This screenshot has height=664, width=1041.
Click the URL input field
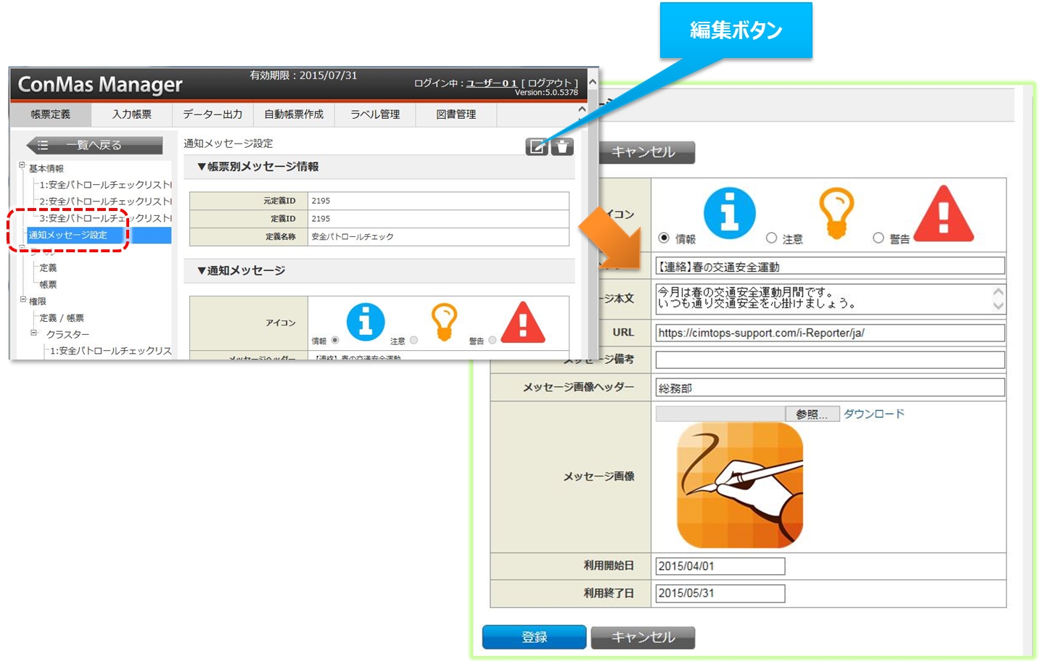click(x=830, y=333)
